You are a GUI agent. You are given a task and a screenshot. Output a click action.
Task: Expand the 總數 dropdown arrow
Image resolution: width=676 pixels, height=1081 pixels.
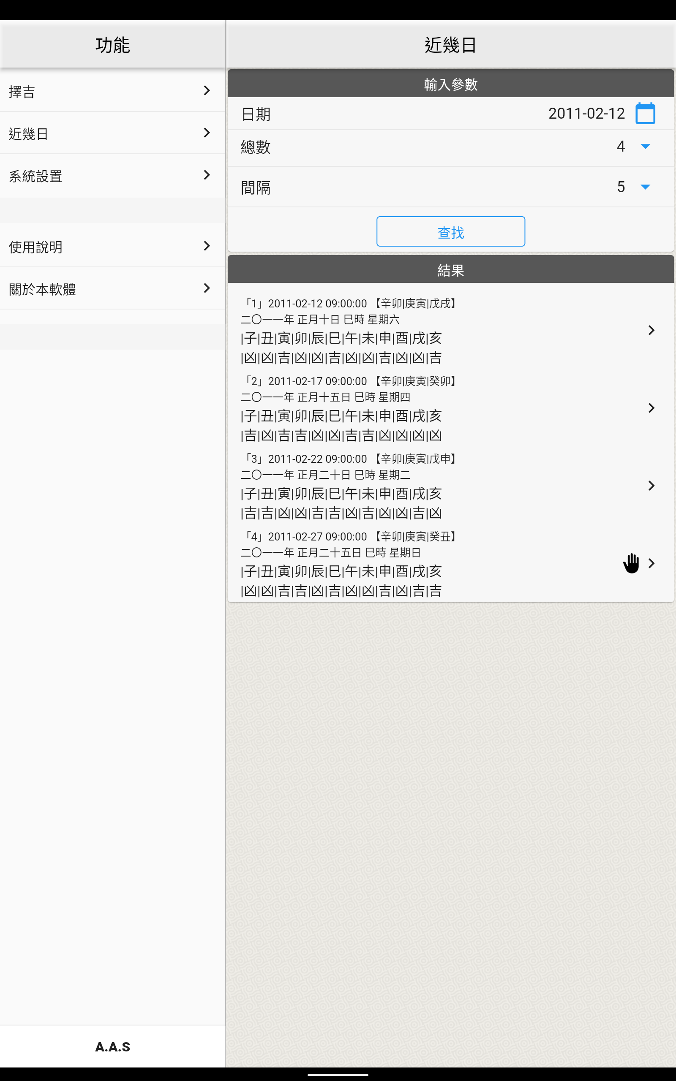coord(645,147)
